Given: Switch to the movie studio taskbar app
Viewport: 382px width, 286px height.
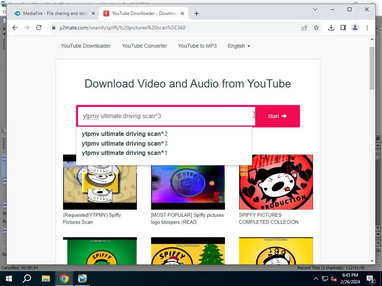Looking at the screenshot, I should [82, 279].
